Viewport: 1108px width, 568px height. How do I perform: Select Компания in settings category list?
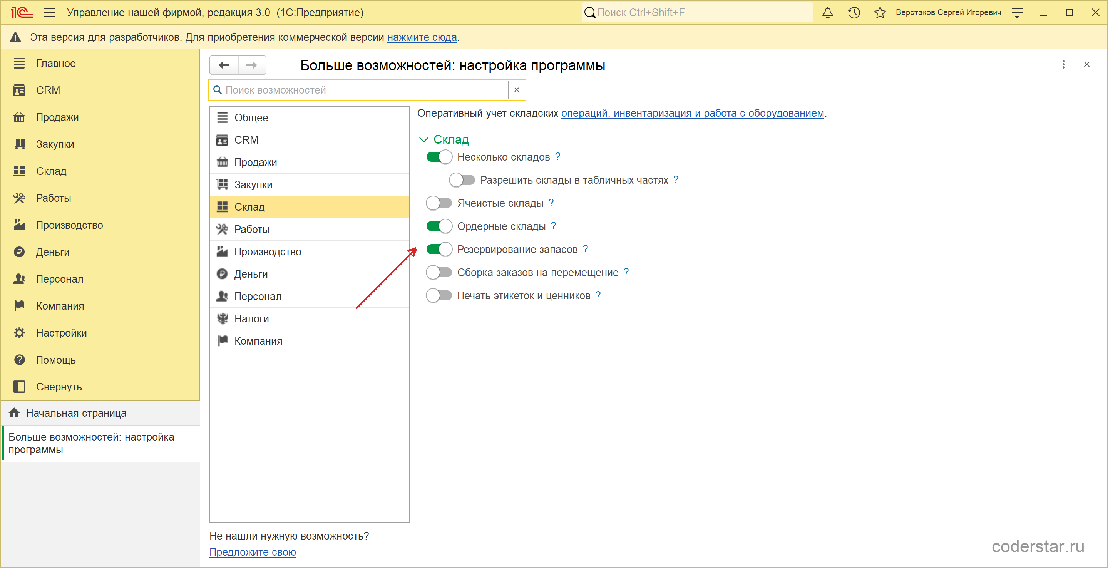click(309, 341)
